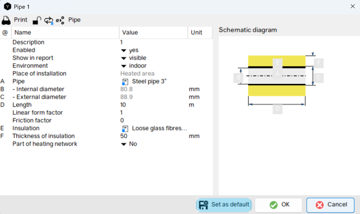Viewport: 360px width, 214px height.
Task: Select the Insulation row name
Action: [26, 128]
